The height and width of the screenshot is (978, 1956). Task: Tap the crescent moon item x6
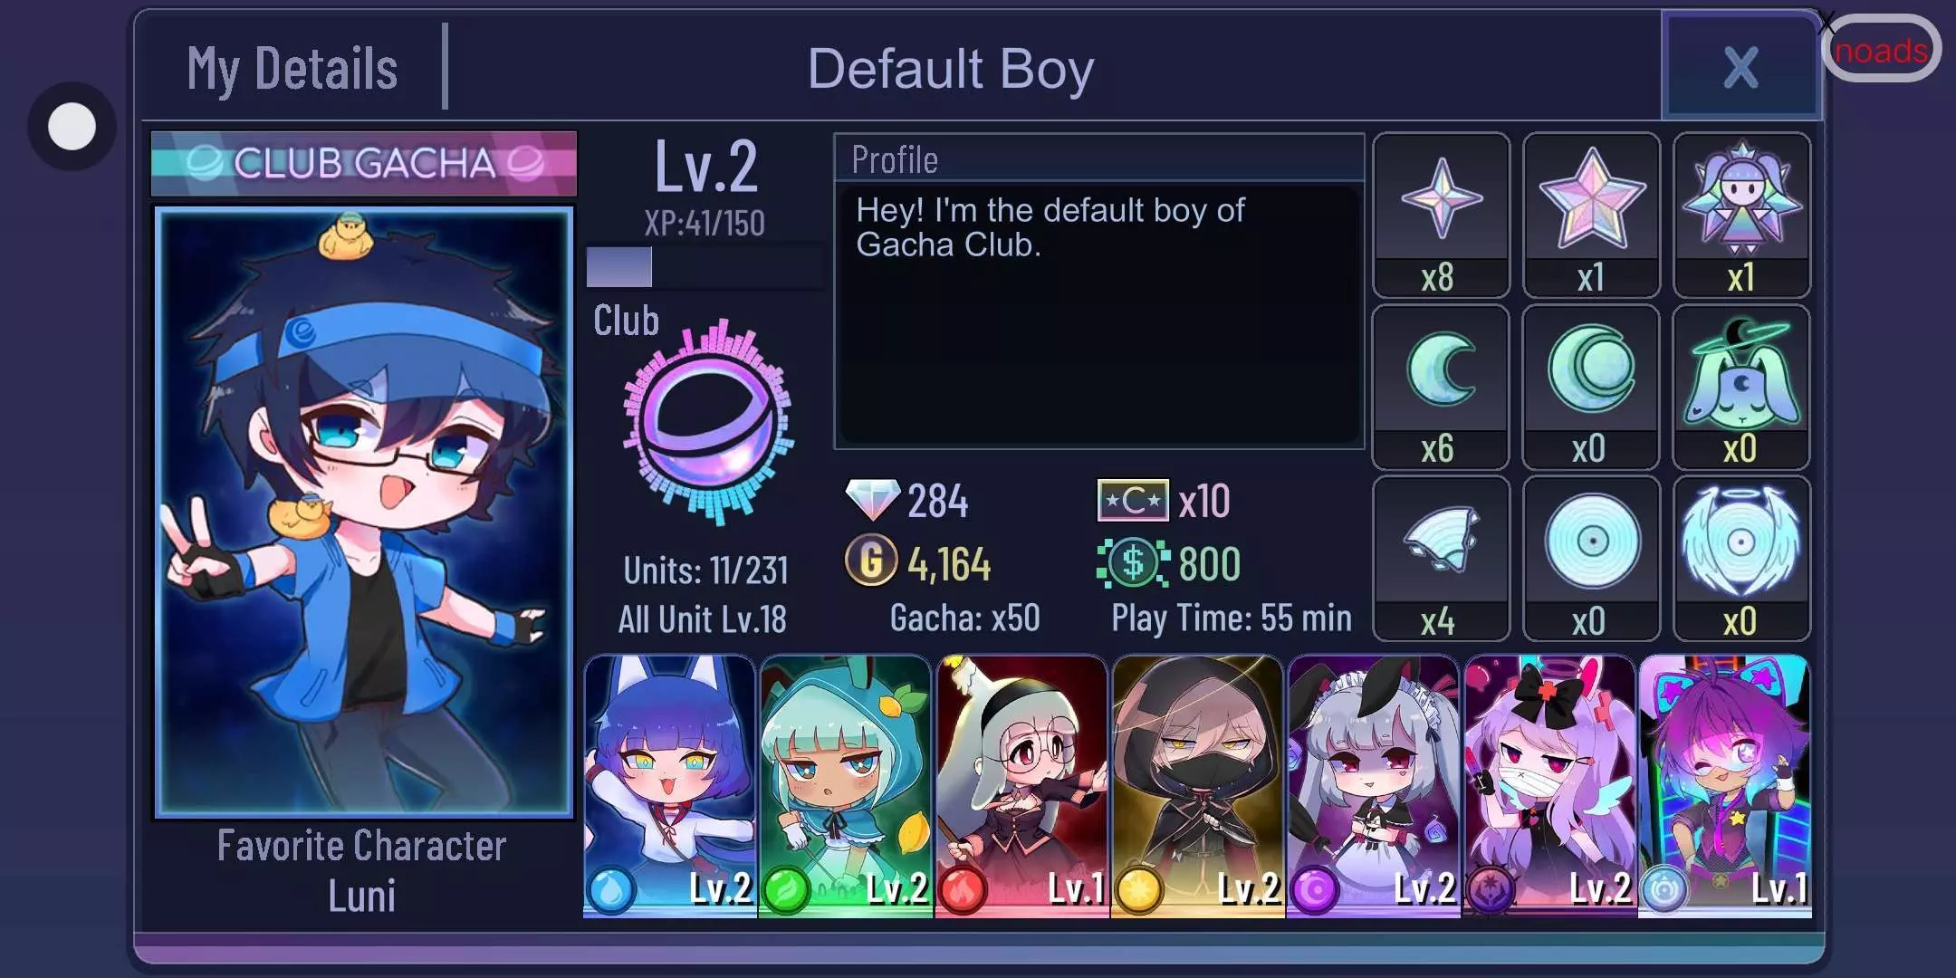click(1441, 387)
